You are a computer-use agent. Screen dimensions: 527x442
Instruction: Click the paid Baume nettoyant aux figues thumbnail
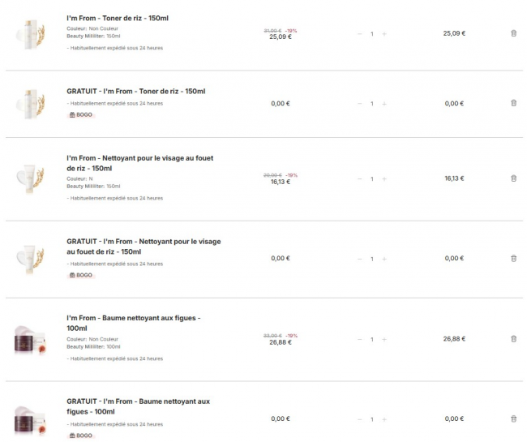31,339
